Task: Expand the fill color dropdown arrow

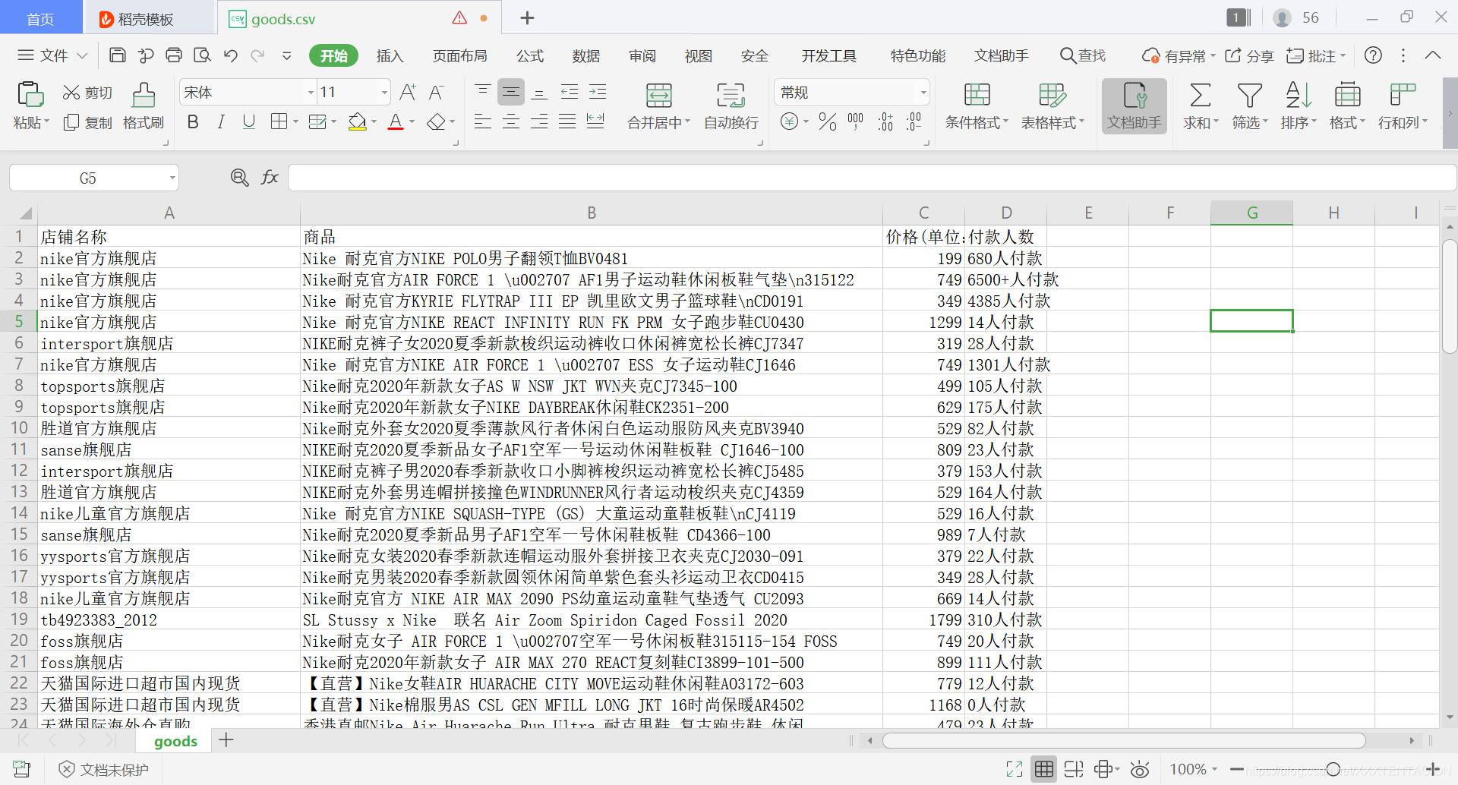Action: click(374, 122)
